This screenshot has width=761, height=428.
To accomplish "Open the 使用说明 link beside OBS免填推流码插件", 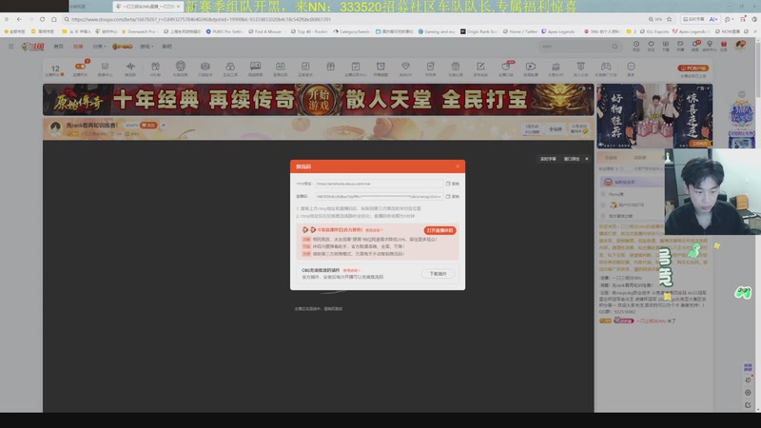I will click(x=351, y=270).
